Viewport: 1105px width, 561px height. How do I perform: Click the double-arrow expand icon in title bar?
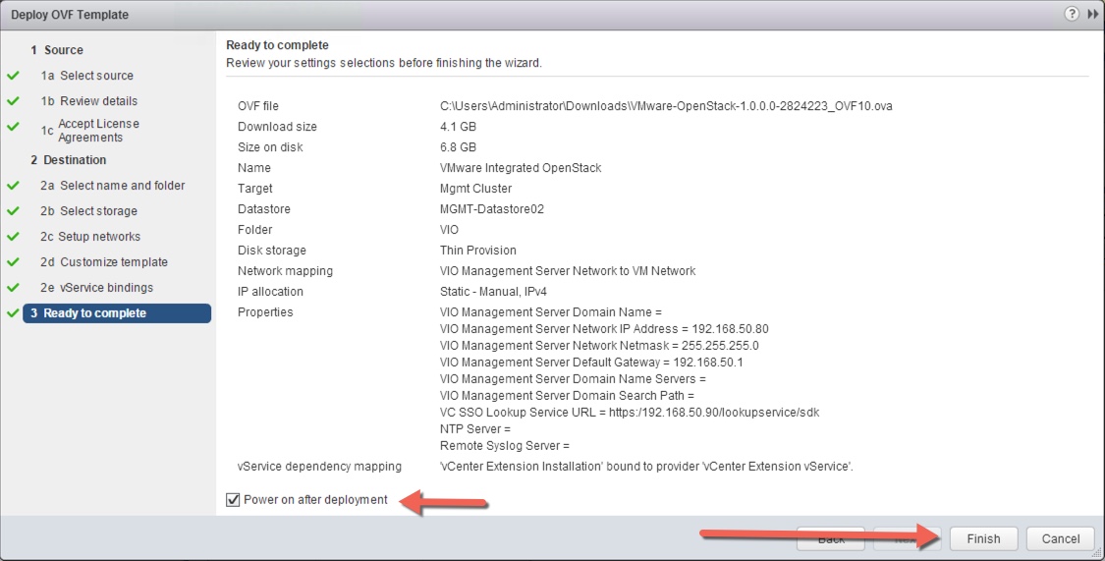point(1092,15)
